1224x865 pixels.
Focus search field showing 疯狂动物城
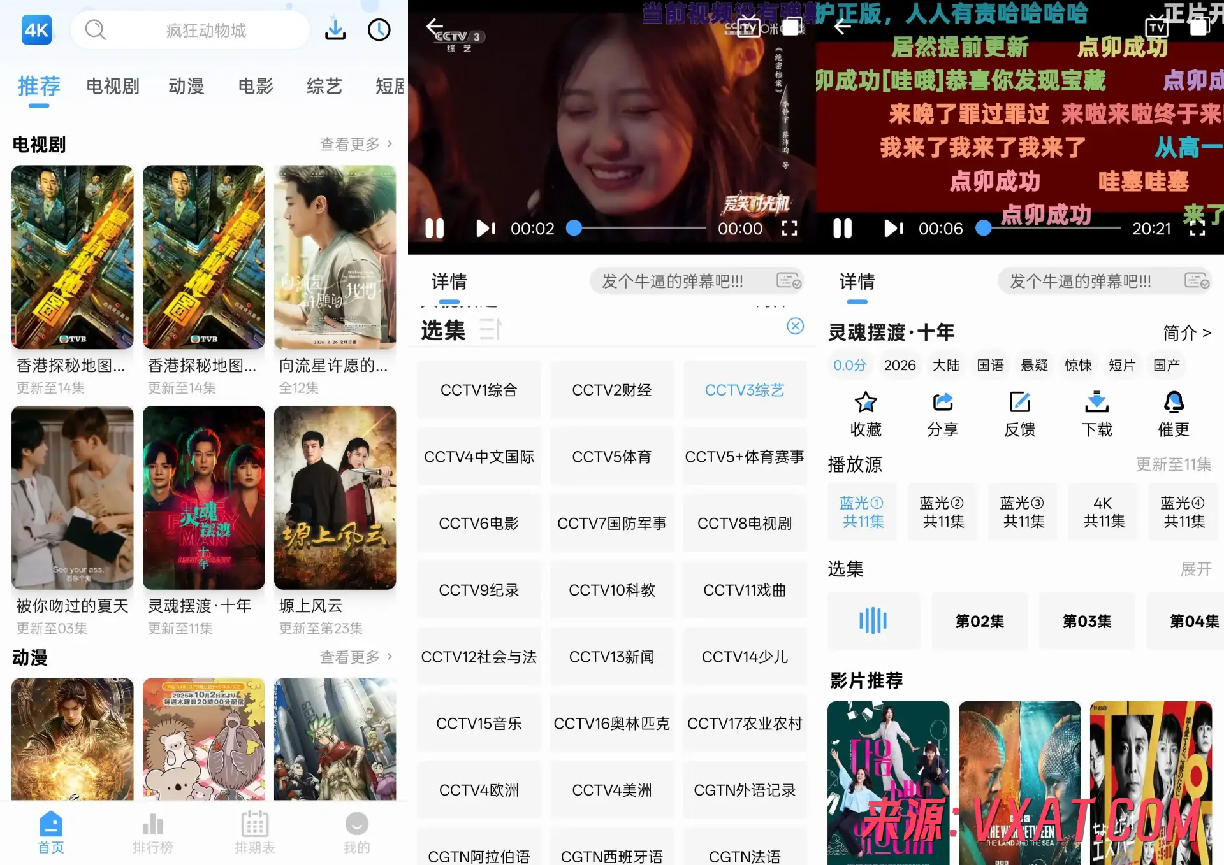(x=190, y=30)
